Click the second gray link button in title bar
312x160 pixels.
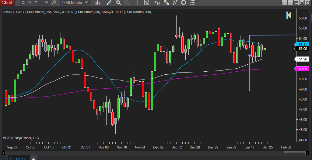pyautogui.click(x=290, y=3)
